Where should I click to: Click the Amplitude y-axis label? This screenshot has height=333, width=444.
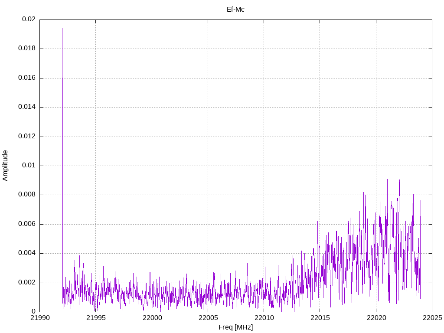pyautogui.click(x=5, y=166)
